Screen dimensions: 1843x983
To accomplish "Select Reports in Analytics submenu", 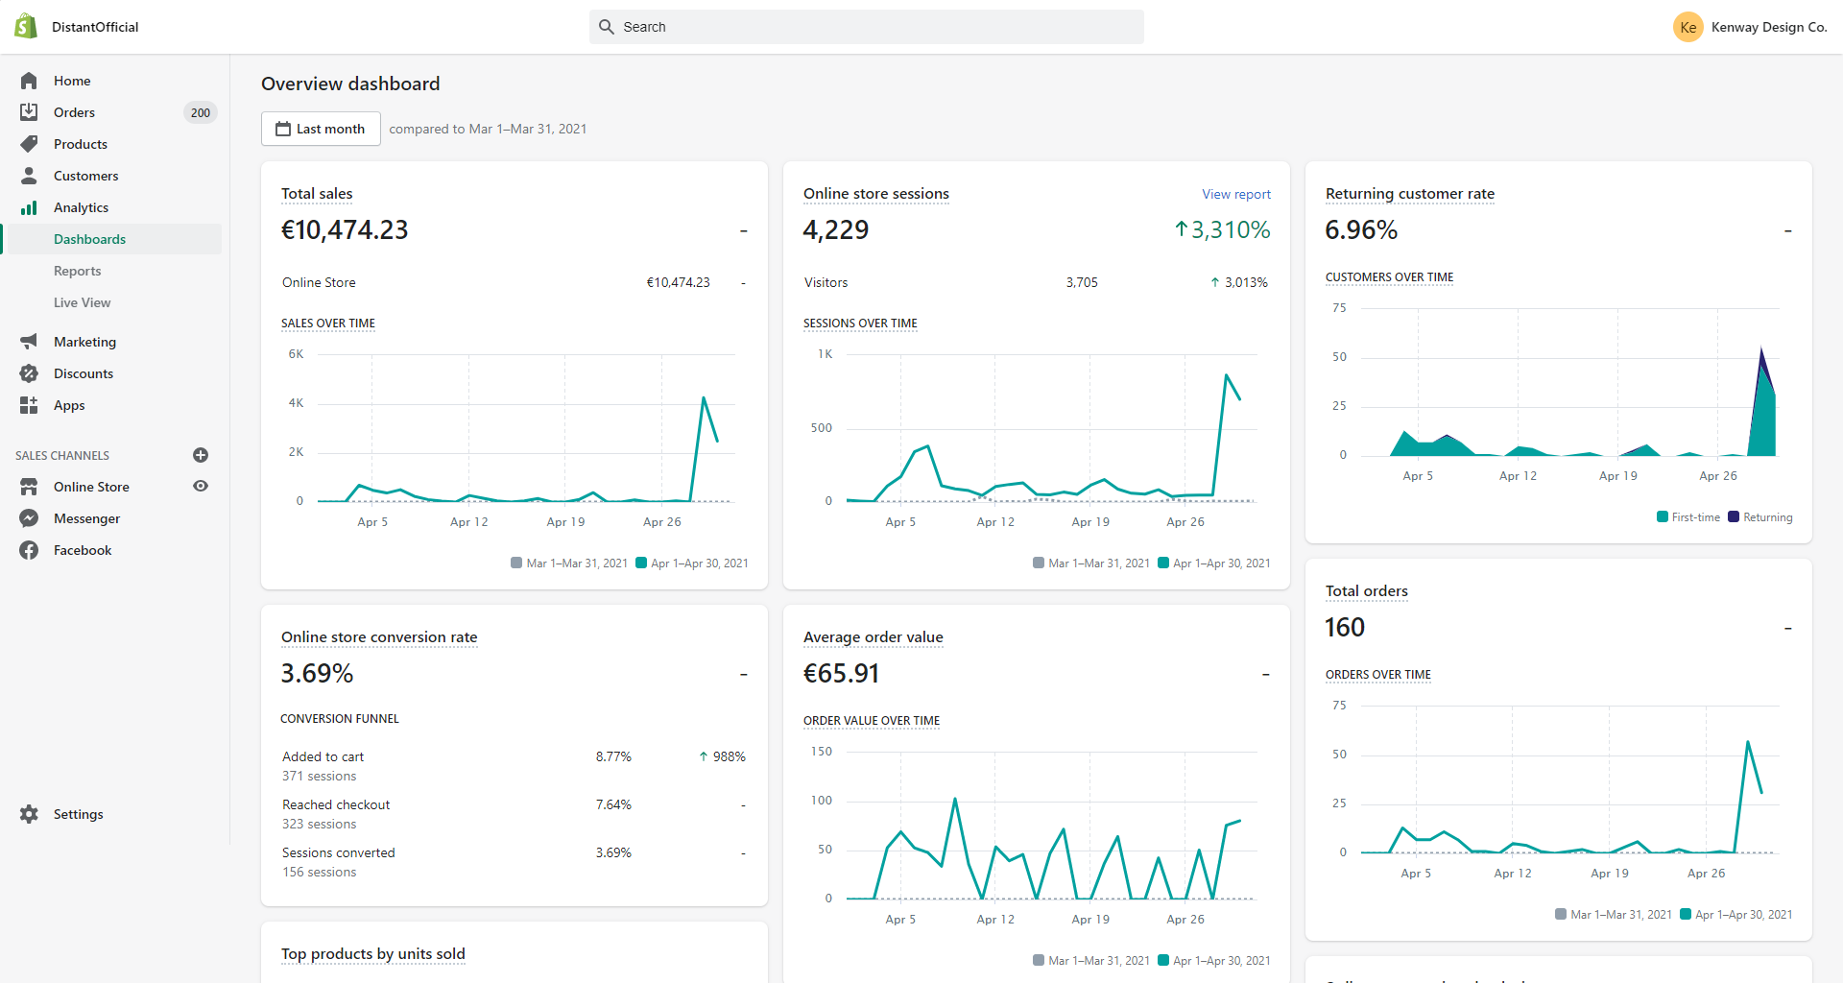I will tap(78, 271).
